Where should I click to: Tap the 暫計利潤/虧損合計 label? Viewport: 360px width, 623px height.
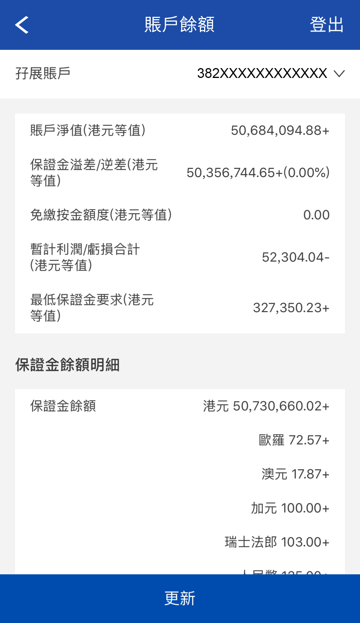coord(85,257)
